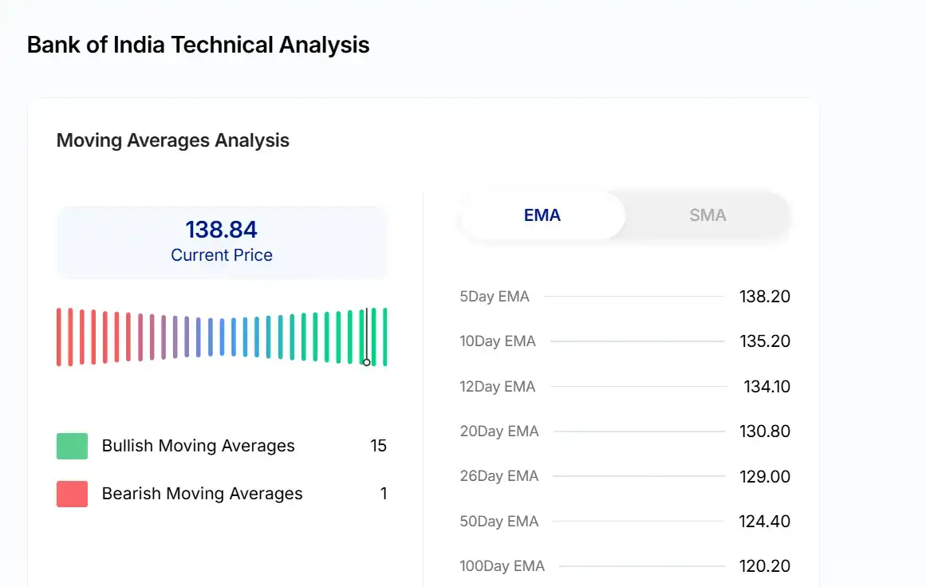Screen dimensions: 926x587
Task: Select the 12Day EMA label
Action: pos(498,387)
